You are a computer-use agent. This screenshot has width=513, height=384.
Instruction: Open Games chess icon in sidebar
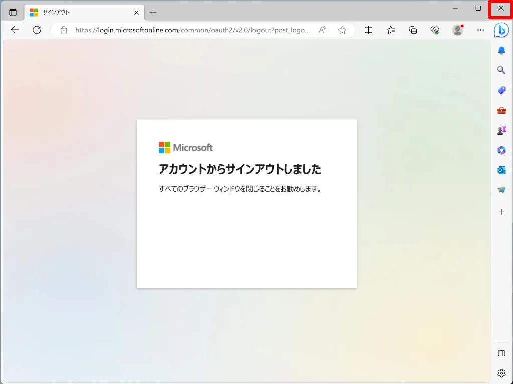[x=501, y=130]
